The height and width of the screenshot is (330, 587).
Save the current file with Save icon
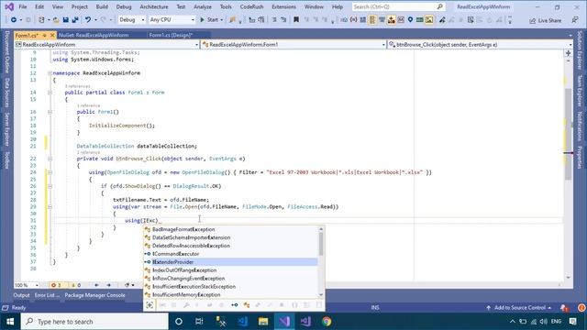click(65, 20)
